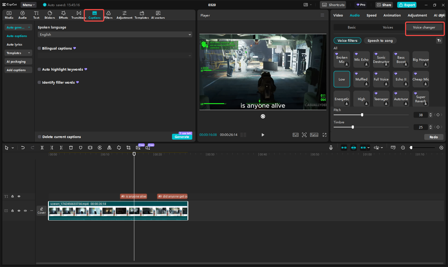
Task: Select the Split tool in timeline toolbar
Action: (x=42, y=147)
